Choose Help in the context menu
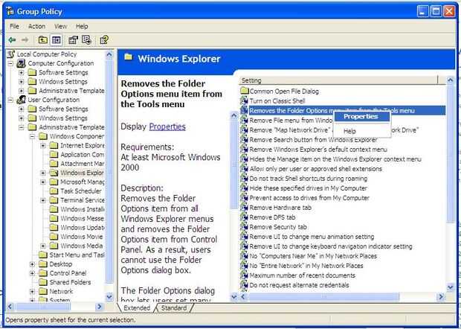 point(361,131)
